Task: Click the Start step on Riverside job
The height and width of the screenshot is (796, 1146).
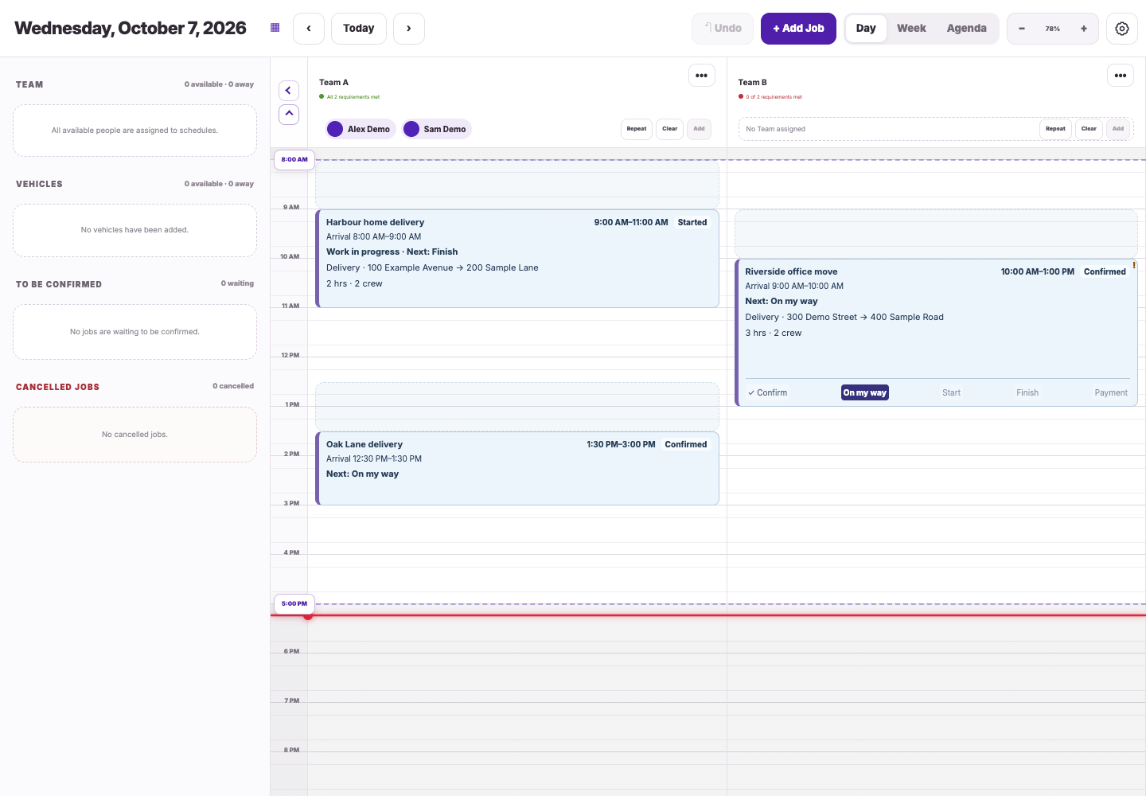Action: click(x=951, y=392)
